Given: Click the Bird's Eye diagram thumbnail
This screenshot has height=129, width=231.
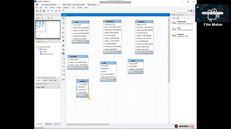Looking at the screenshot, I should point(48,29).
